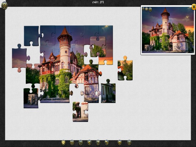Select the loose archway piece below the puzzle
The width and height of the screenshot is (196, 147).
point(80,111)
